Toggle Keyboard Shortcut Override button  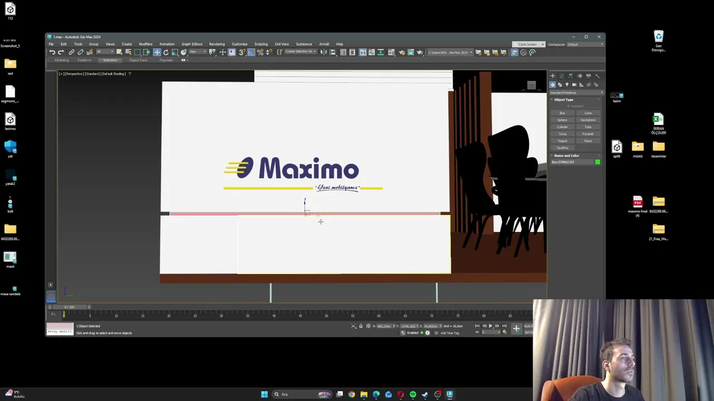click(231, 52)
